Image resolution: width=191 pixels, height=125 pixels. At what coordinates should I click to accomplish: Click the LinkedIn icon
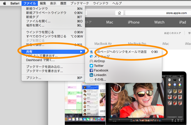tap(91, 75)
